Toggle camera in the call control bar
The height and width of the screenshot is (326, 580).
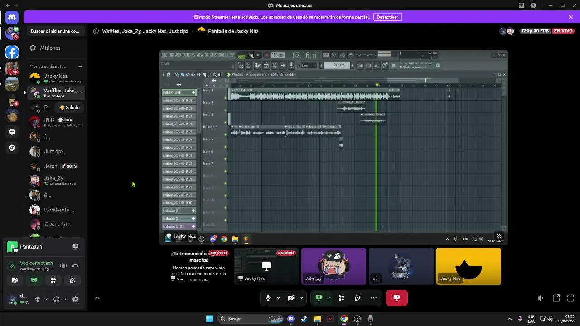291,298
